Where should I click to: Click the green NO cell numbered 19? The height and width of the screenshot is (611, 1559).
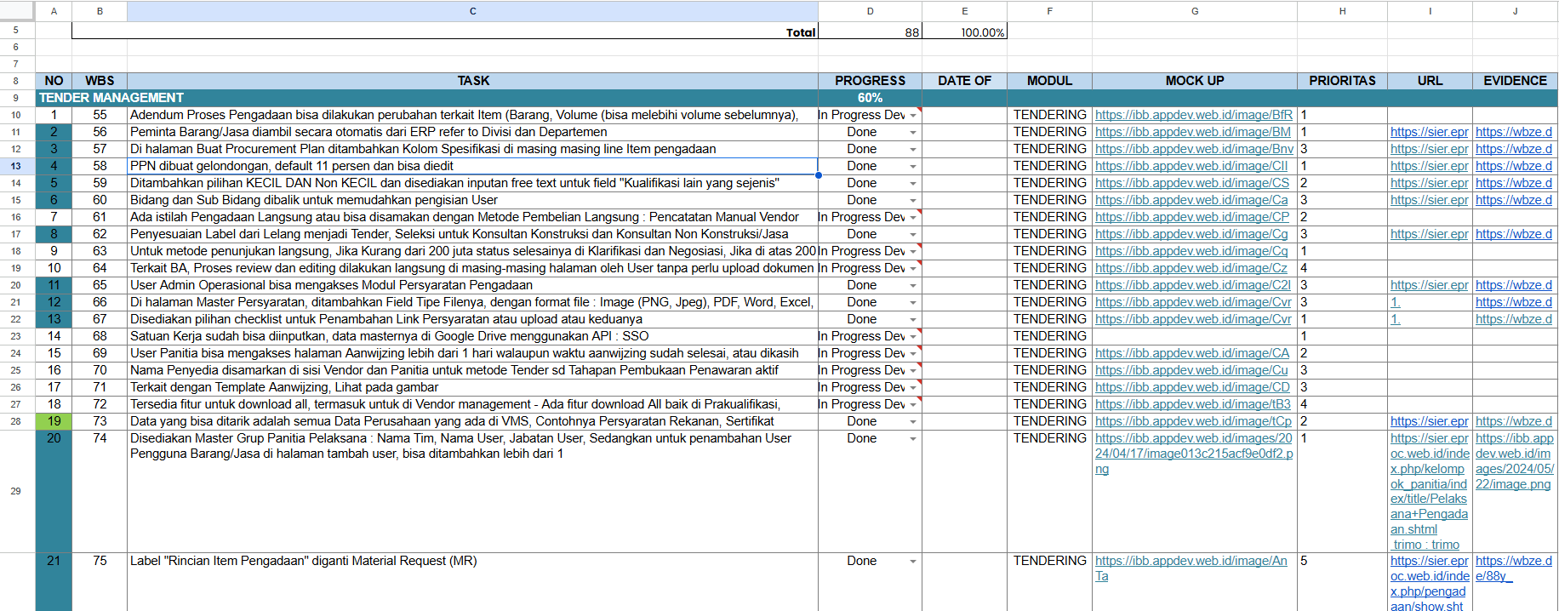pyautogui.click(x=54, y=421)
